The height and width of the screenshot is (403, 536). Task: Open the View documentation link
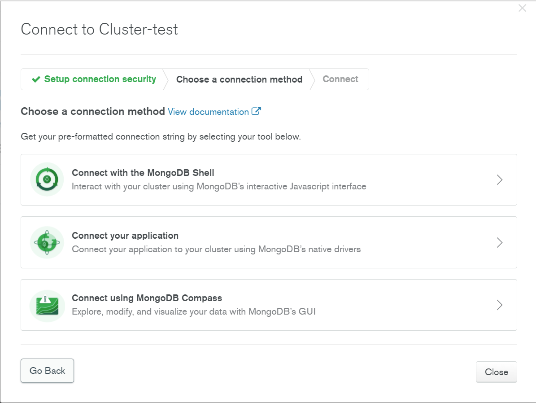click(208, 111)
